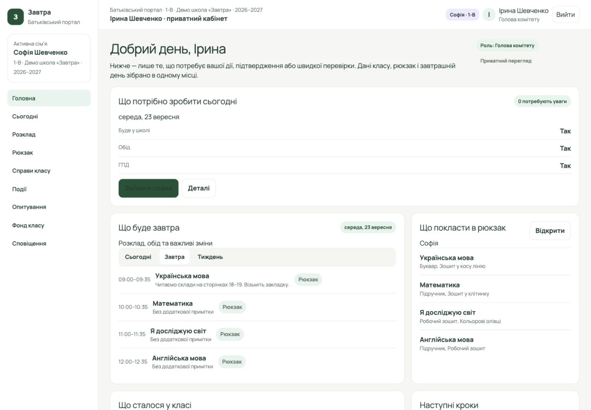Open Справи класу section
This screenshot has width=591, height=410.
click(x=49, y=171)
